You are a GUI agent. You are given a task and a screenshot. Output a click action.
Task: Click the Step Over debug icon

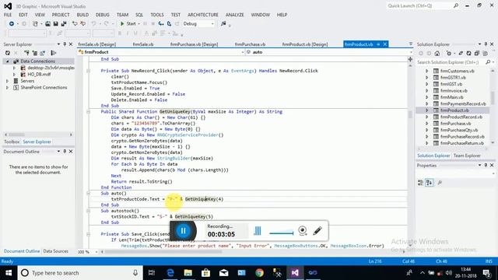[169, 24]
